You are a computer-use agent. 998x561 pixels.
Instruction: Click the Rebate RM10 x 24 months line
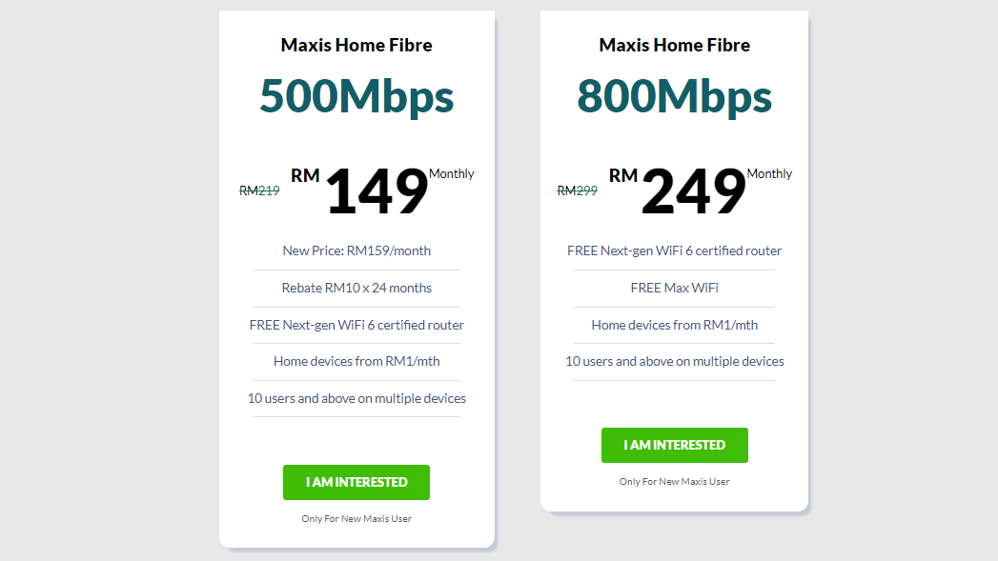click(x=356, y=288)
